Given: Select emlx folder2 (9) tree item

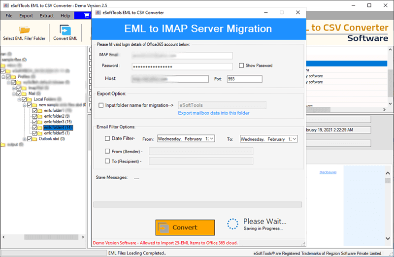Looking at the screenshot, I should (57, 116).
